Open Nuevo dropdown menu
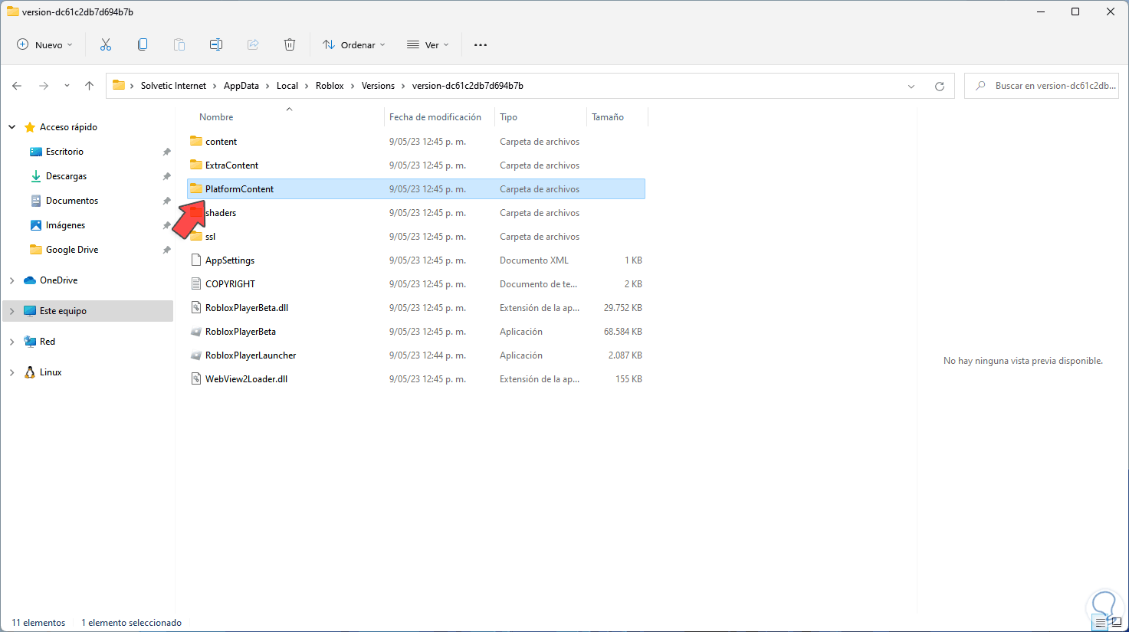The width and height of the screenshot is (1129, 632). click(x=44, y=44)
